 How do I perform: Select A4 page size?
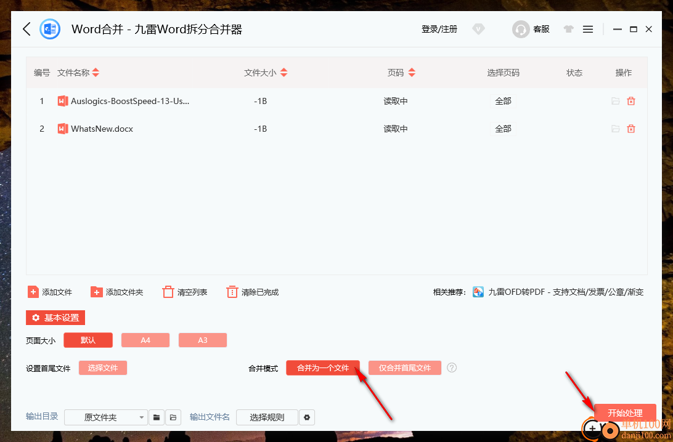point(145,340)
